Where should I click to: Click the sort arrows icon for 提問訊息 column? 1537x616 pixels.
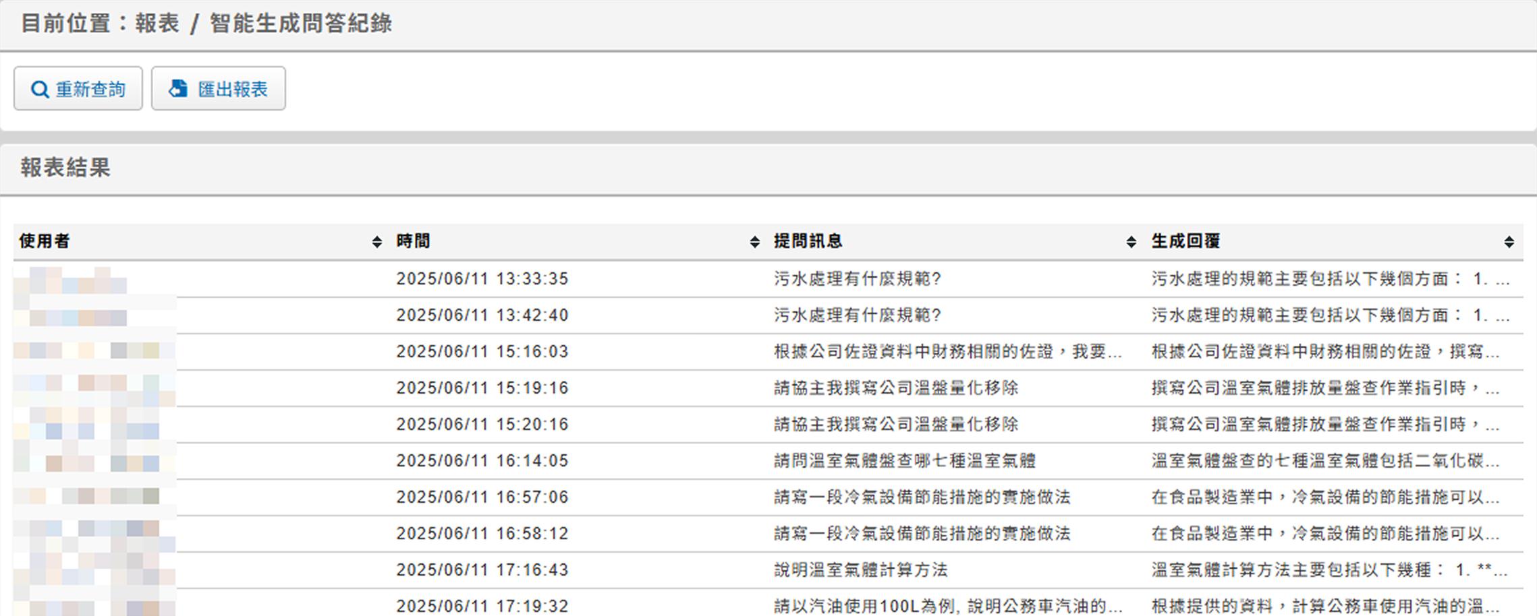1131,242
